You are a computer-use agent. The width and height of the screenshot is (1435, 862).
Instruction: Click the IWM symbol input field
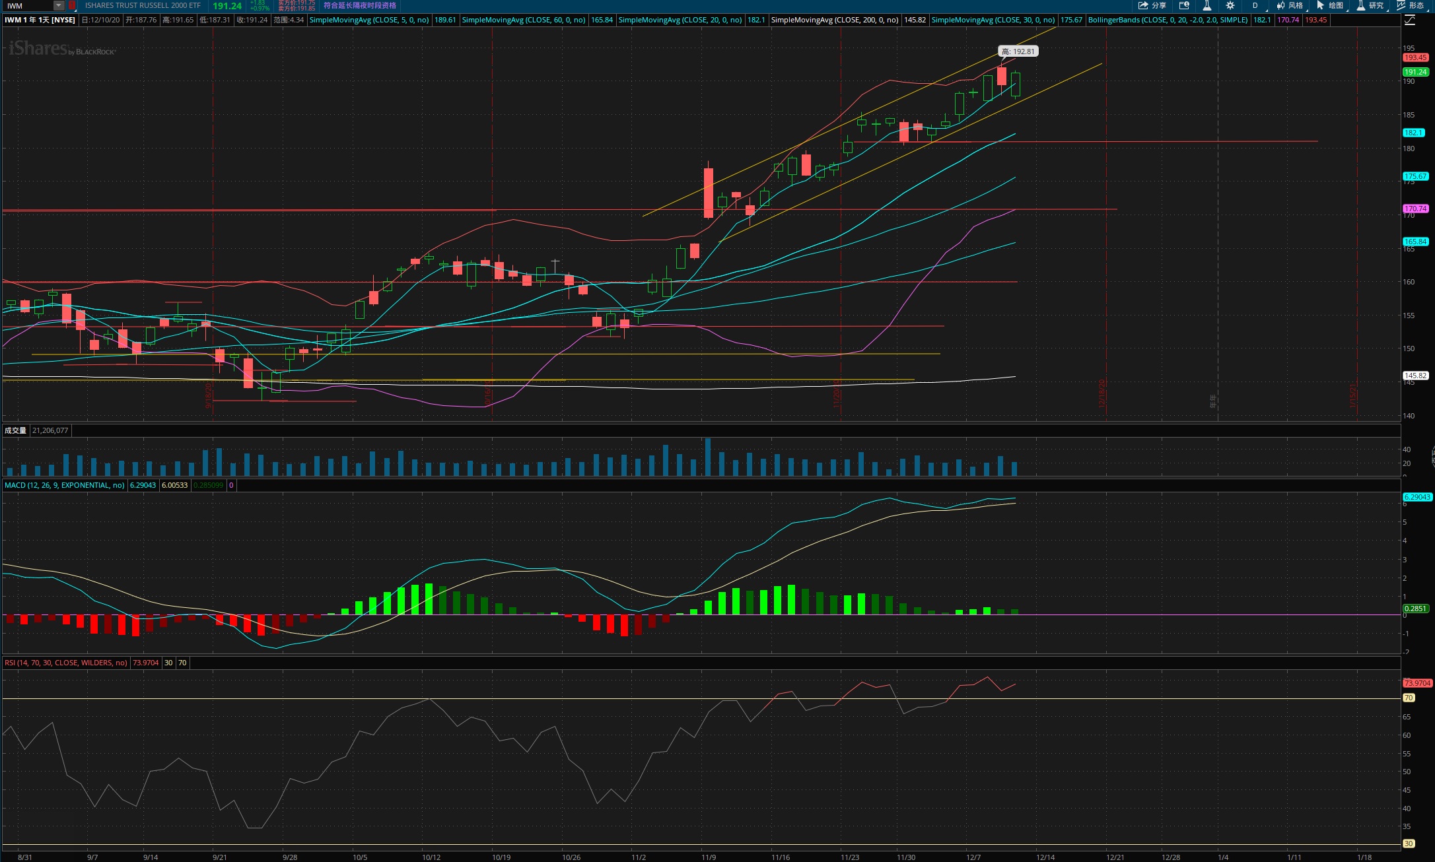point(28,5)
